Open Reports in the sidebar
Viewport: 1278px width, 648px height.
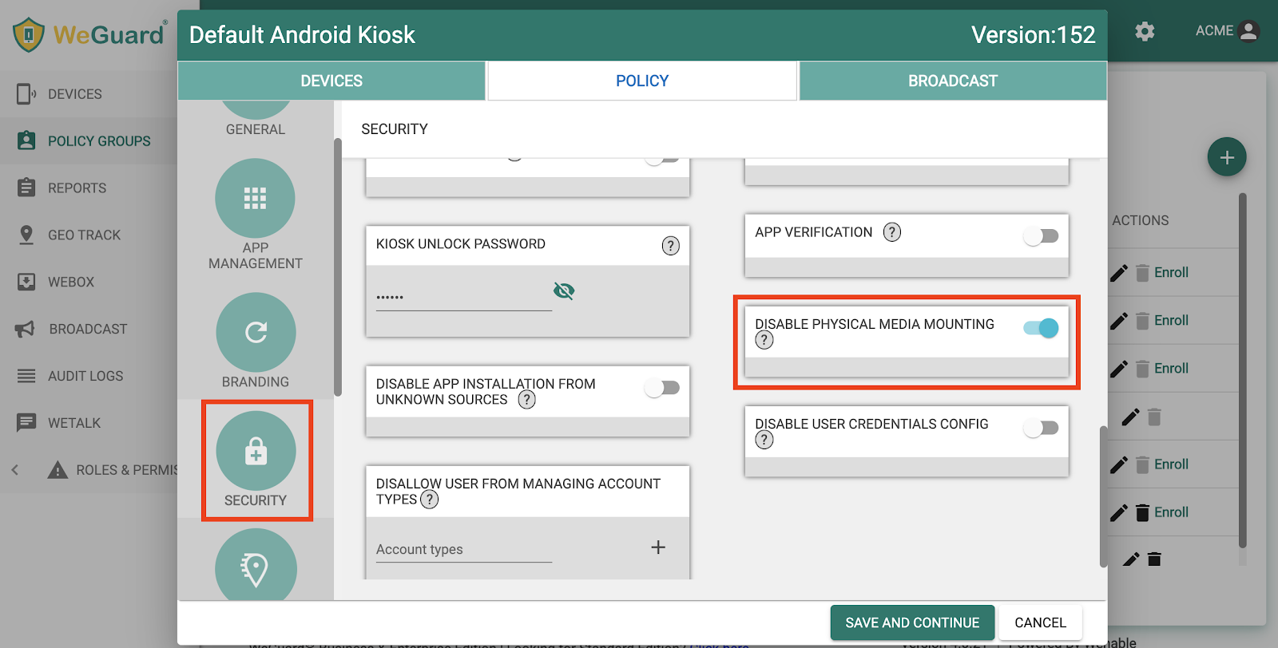pyautogui.click(x=88, y=188)
